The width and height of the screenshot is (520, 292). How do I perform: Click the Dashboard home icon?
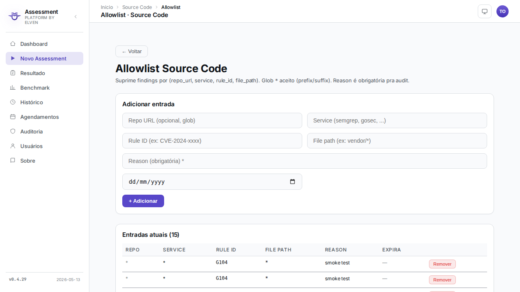[13, 44]
